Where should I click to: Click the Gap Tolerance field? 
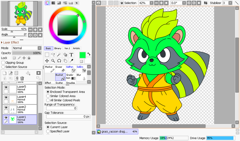68,117
